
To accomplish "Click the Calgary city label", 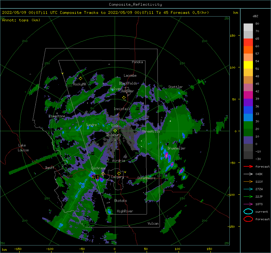I will (117, 177).
